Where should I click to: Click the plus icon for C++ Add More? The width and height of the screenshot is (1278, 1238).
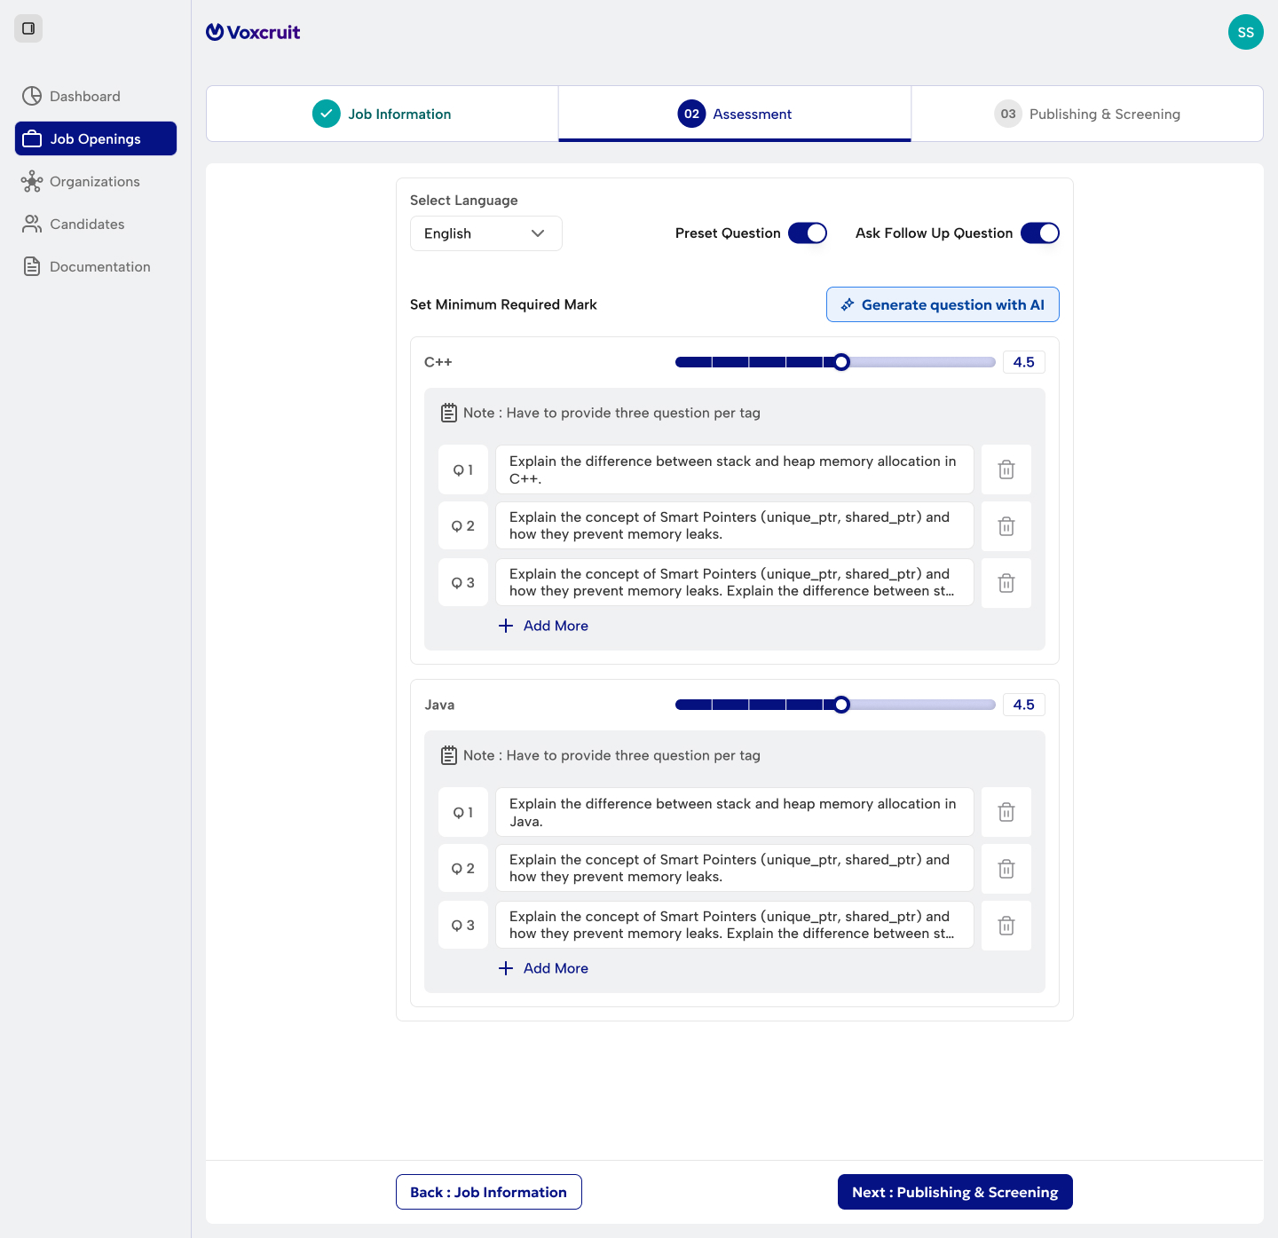click(x=506, y=626)
